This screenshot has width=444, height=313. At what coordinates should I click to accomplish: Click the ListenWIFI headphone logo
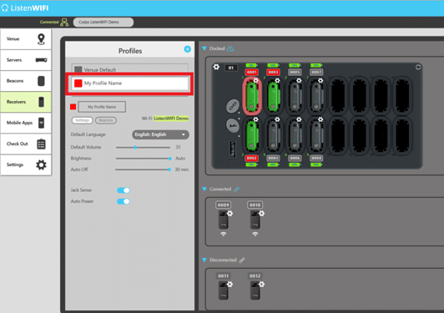click(x=5, y=8)
